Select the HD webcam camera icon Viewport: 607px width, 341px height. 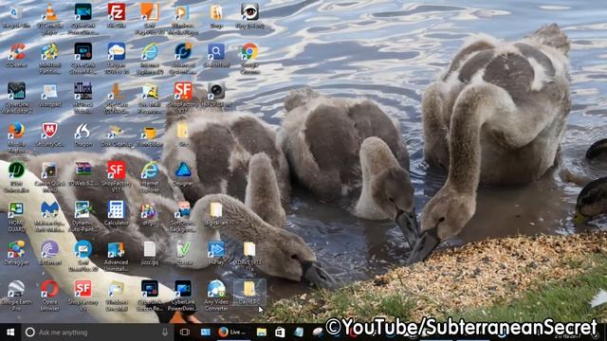(x=216, y=95)
